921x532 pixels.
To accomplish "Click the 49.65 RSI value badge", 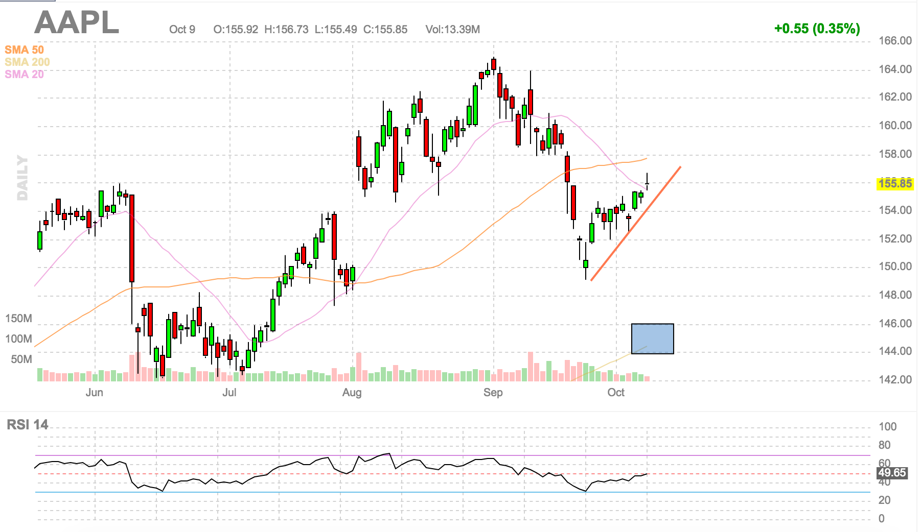I will tap(892, 473).
